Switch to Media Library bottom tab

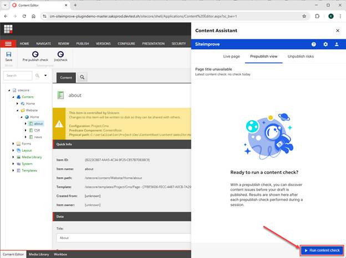39,254
